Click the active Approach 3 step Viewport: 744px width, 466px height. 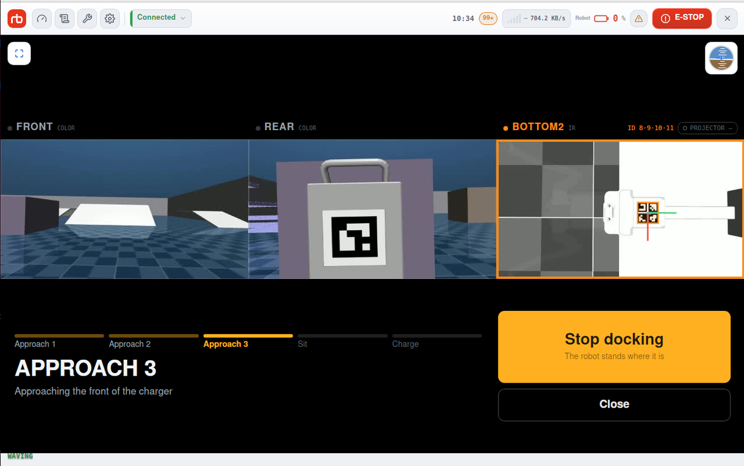pos(248,341)
